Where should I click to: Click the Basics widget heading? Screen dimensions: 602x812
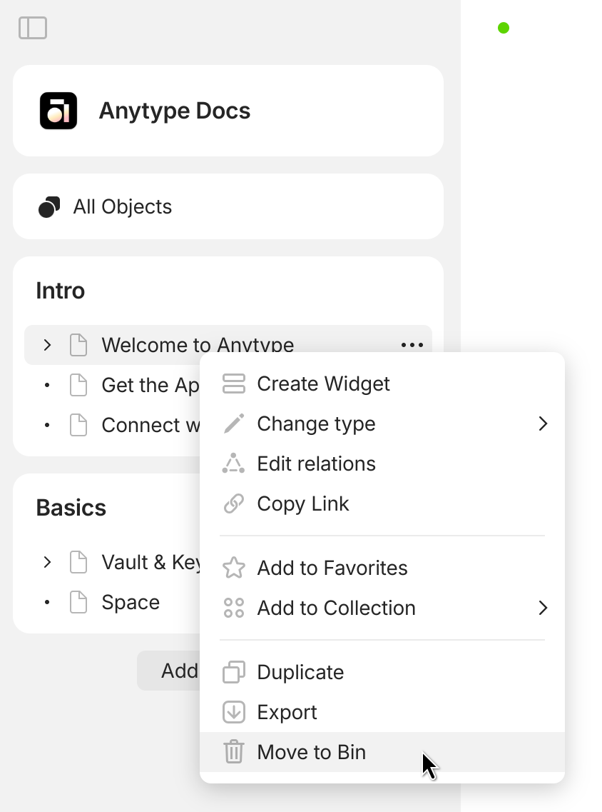71,508
